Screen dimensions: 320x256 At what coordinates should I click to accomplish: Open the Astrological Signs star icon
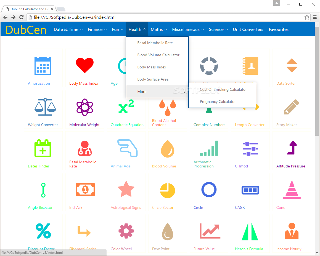[126, 189]
